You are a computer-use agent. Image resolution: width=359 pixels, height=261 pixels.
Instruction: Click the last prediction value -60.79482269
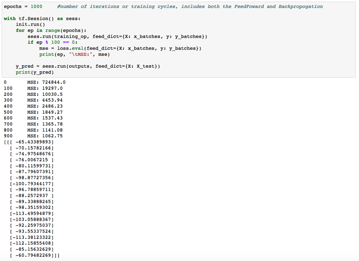point(33,255)
